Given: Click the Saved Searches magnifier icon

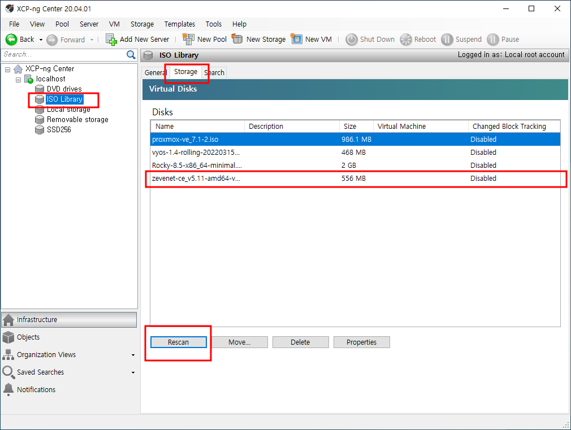Looking at the screenshot, I should point(8,372).
